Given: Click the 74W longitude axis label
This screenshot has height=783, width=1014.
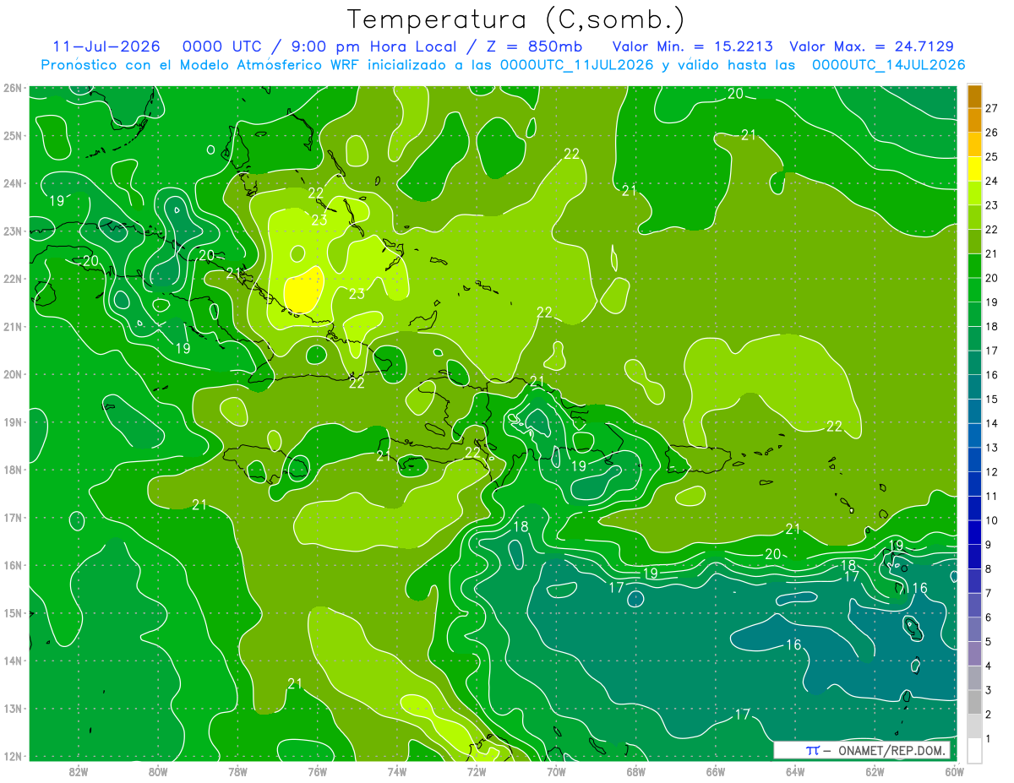Looking at the screenshot, I should tap(397, 770).
